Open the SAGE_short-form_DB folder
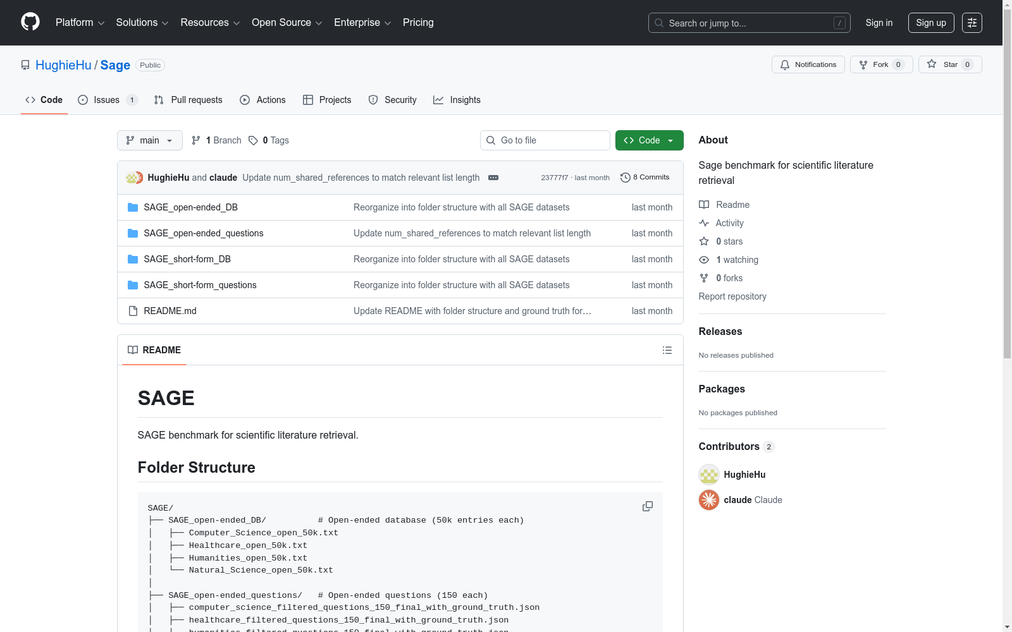 pyautogui.click(x=187, y=259)
